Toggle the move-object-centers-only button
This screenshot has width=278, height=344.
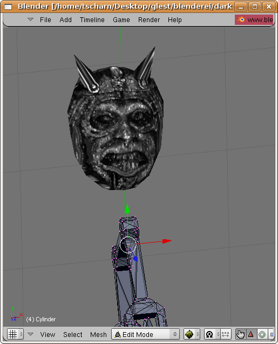click(226, 334)
